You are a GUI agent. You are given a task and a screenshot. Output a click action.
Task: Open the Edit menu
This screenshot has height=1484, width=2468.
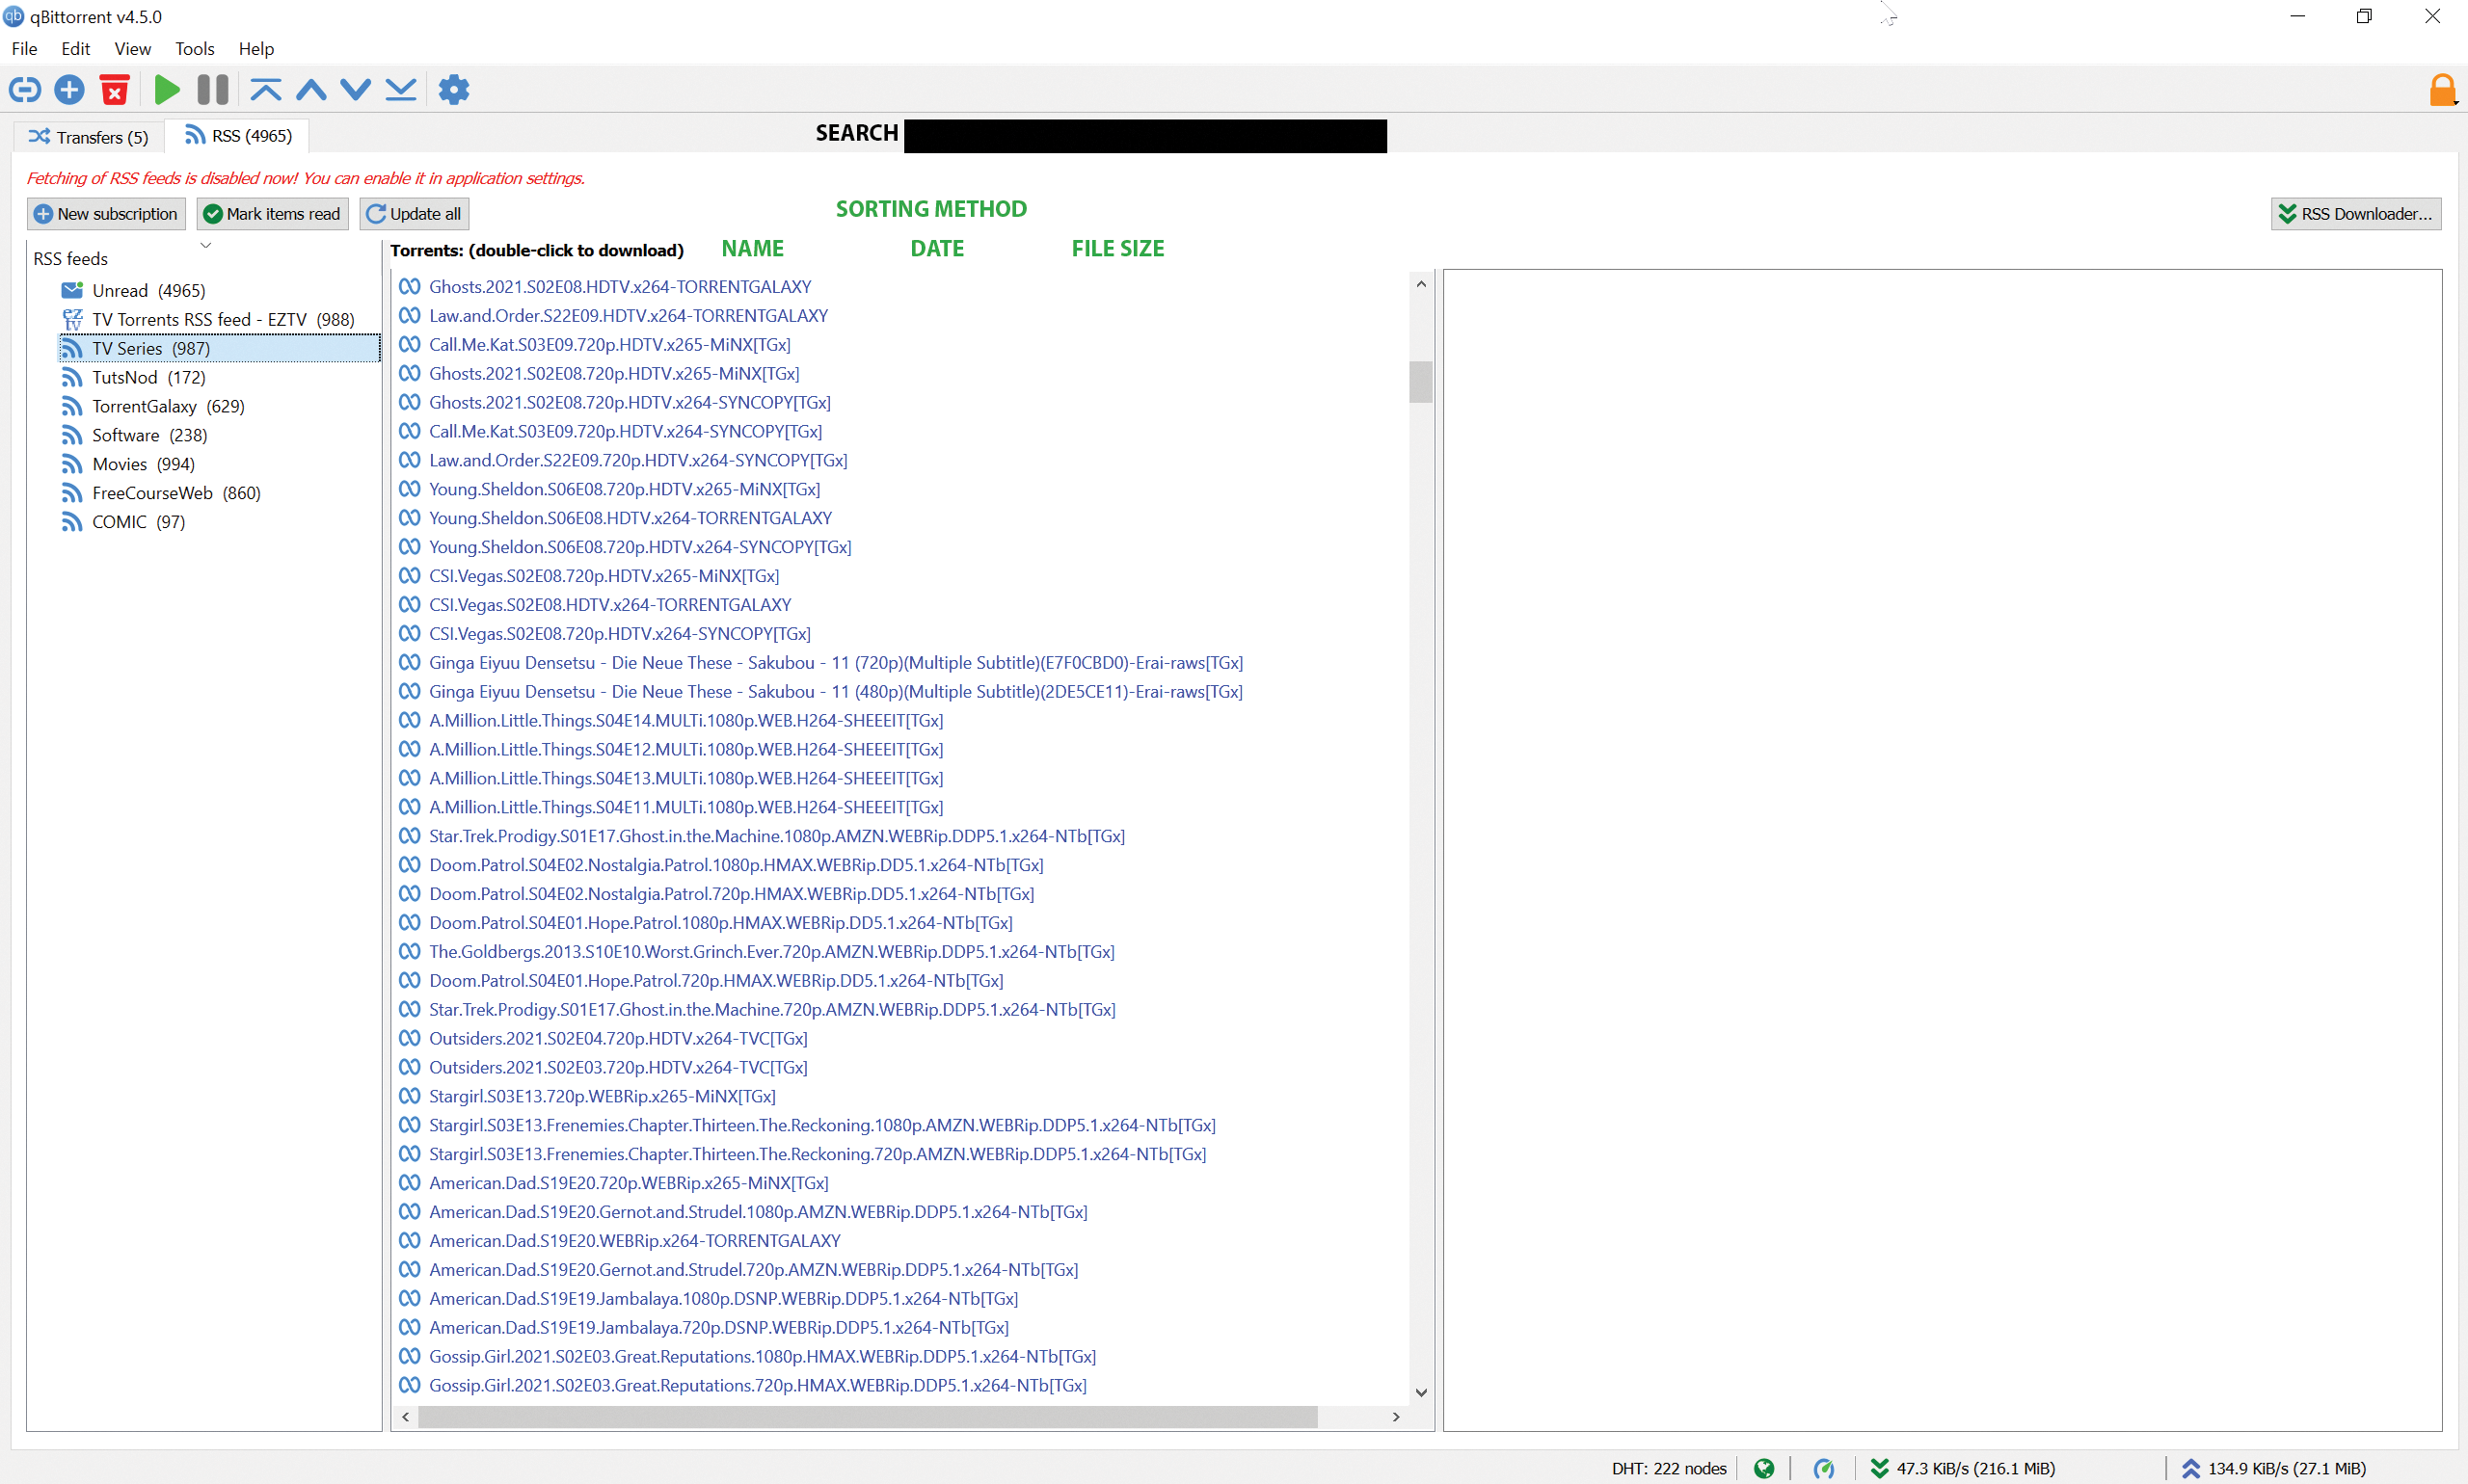75,48
